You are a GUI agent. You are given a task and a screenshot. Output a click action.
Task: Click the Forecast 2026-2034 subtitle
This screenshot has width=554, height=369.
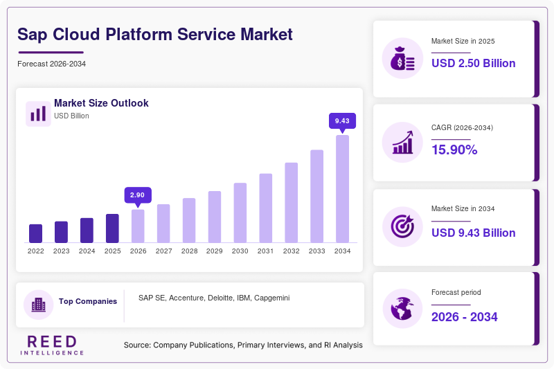[51, 64]
